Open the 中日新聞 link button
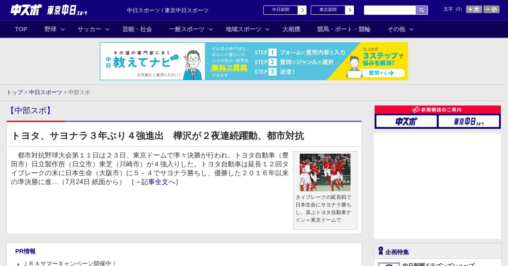The width and height of the screenshot is (508, 266). (x=281, y=10)
